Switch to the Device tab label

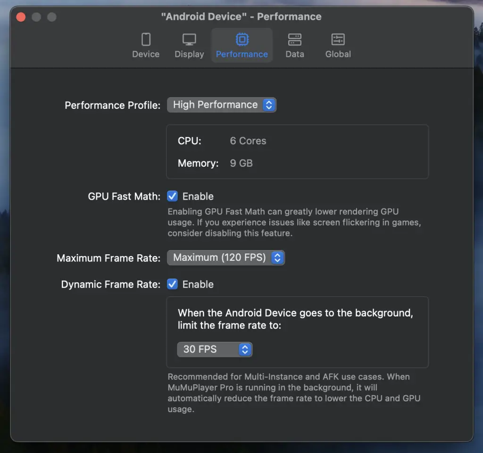coord(146,54)
